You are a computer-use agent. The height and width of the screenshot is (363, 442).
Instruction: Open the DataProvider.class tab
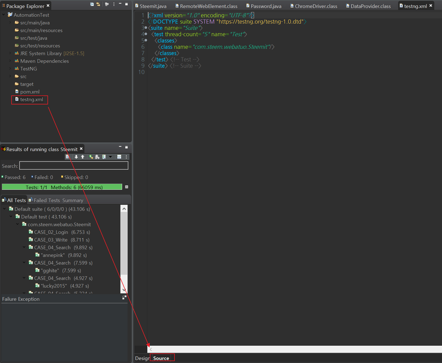368,6
